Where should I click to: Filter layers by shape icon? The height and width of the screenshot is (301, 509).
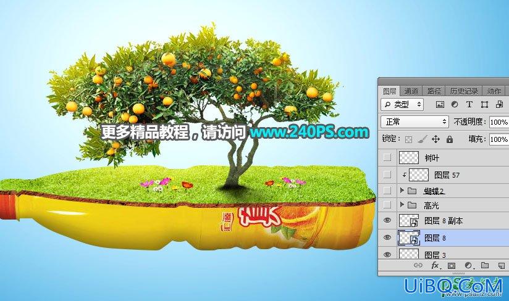[484, 105]
